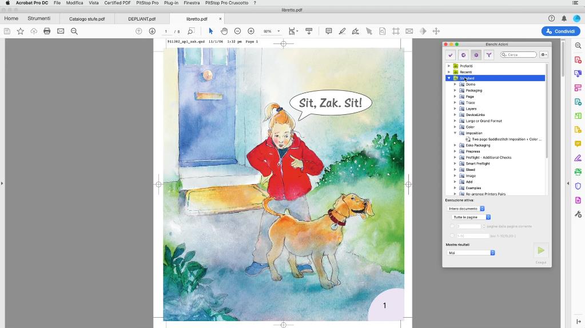Open the Strumenti view
Image resolution: width=585 pixels, height=328 pixels.
(39, 18)
